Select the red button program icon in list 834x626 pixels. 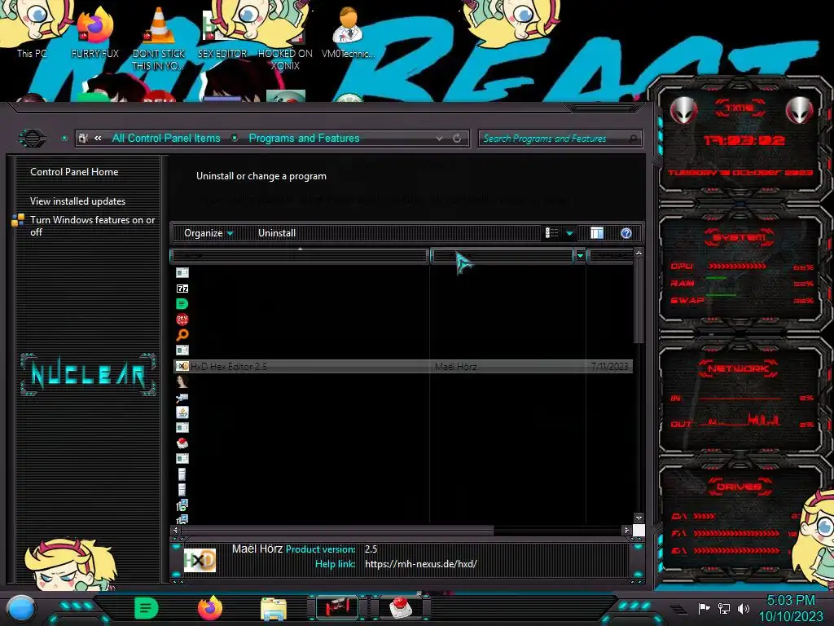182,443
